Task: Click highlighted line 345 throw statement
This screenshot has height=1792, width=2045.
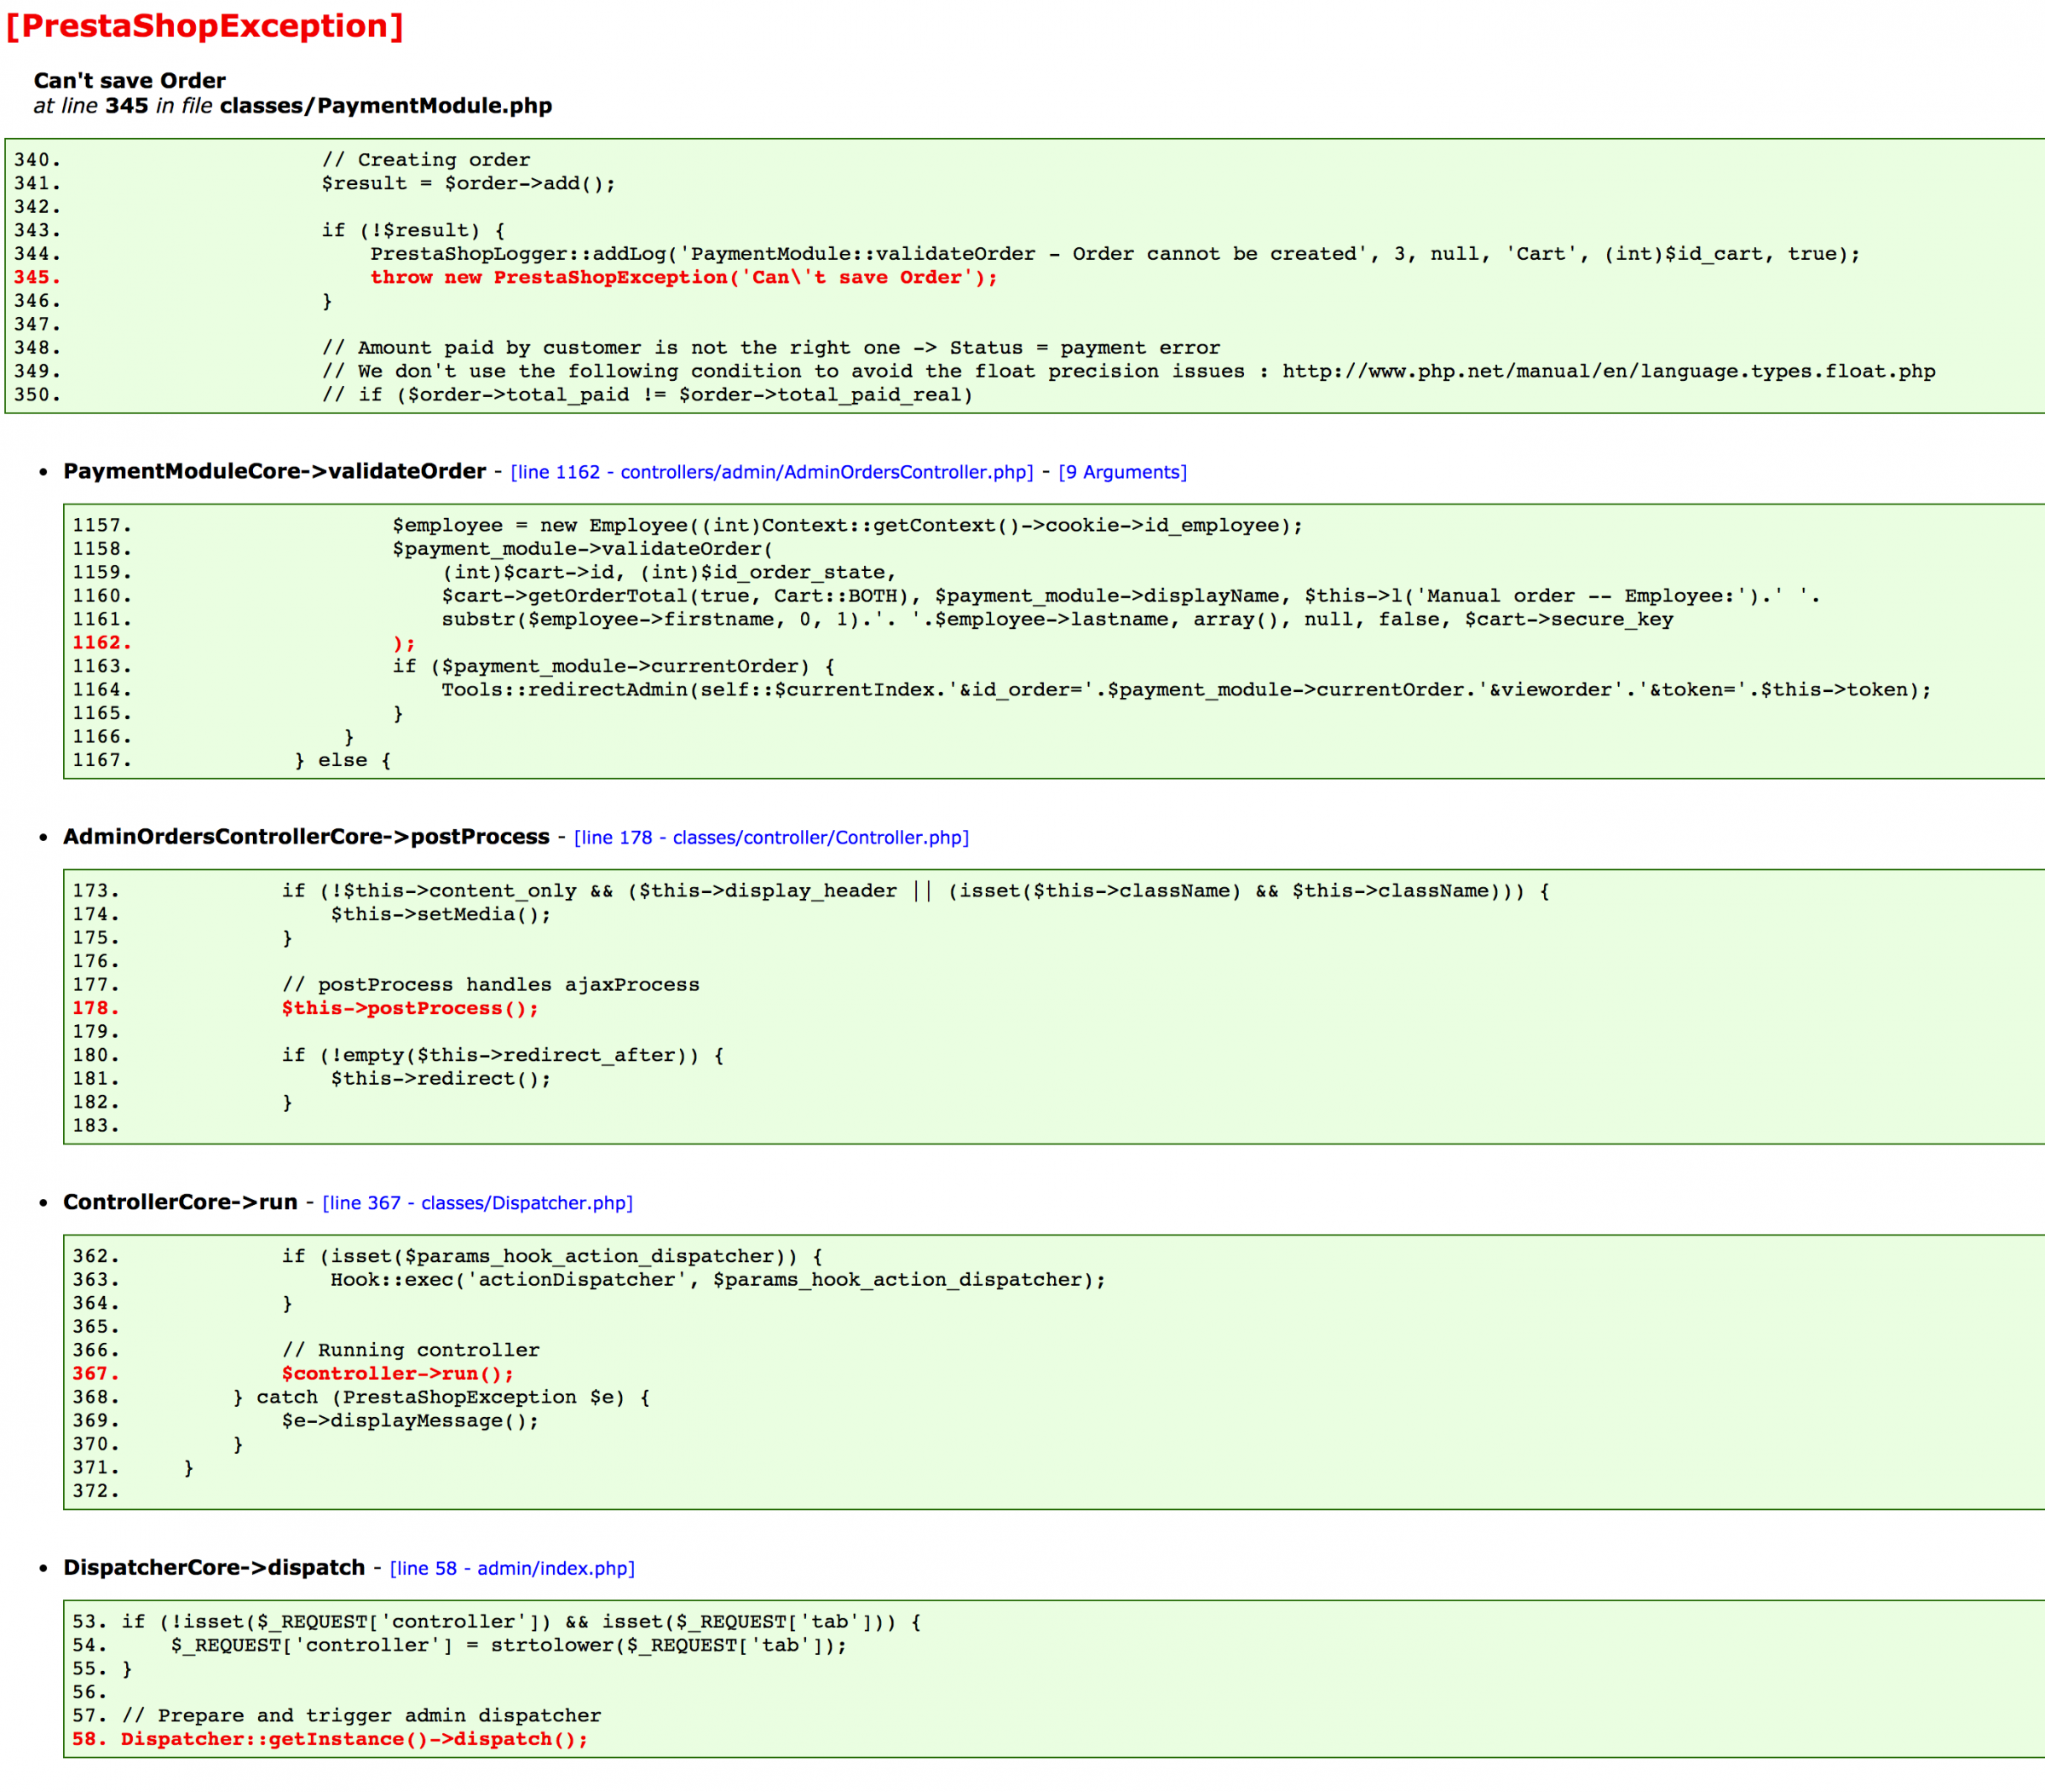Action: coord(684,277)
